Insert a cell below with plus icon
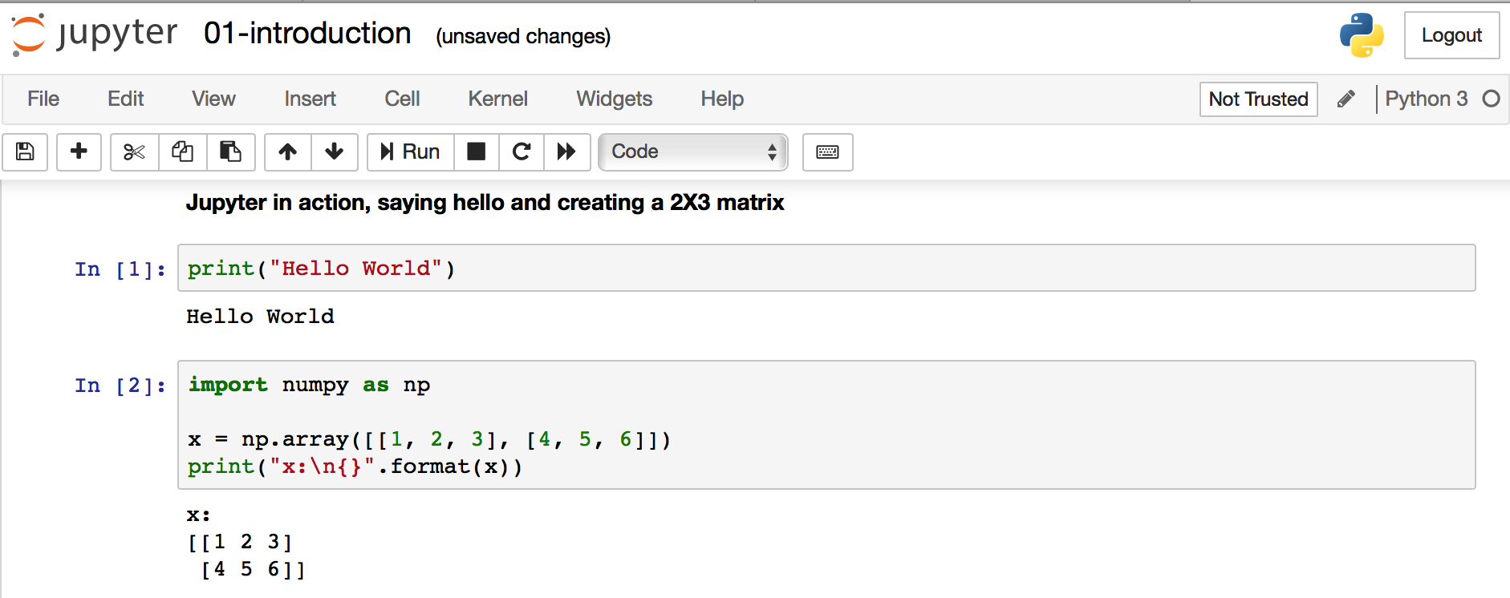This screenshot has width=1510, height=598. coord(79,152)
